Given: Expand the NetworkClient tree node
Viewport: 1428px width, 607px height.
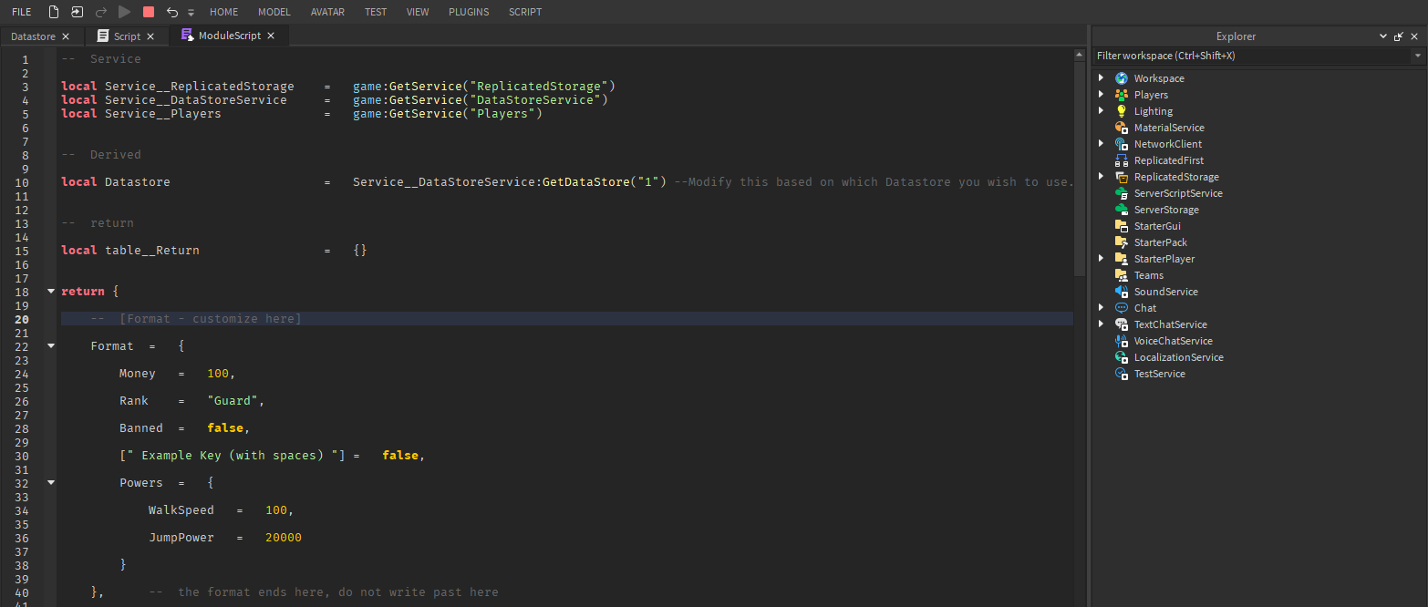Looking at the screenshot, I should click(x=1102, y=144).
